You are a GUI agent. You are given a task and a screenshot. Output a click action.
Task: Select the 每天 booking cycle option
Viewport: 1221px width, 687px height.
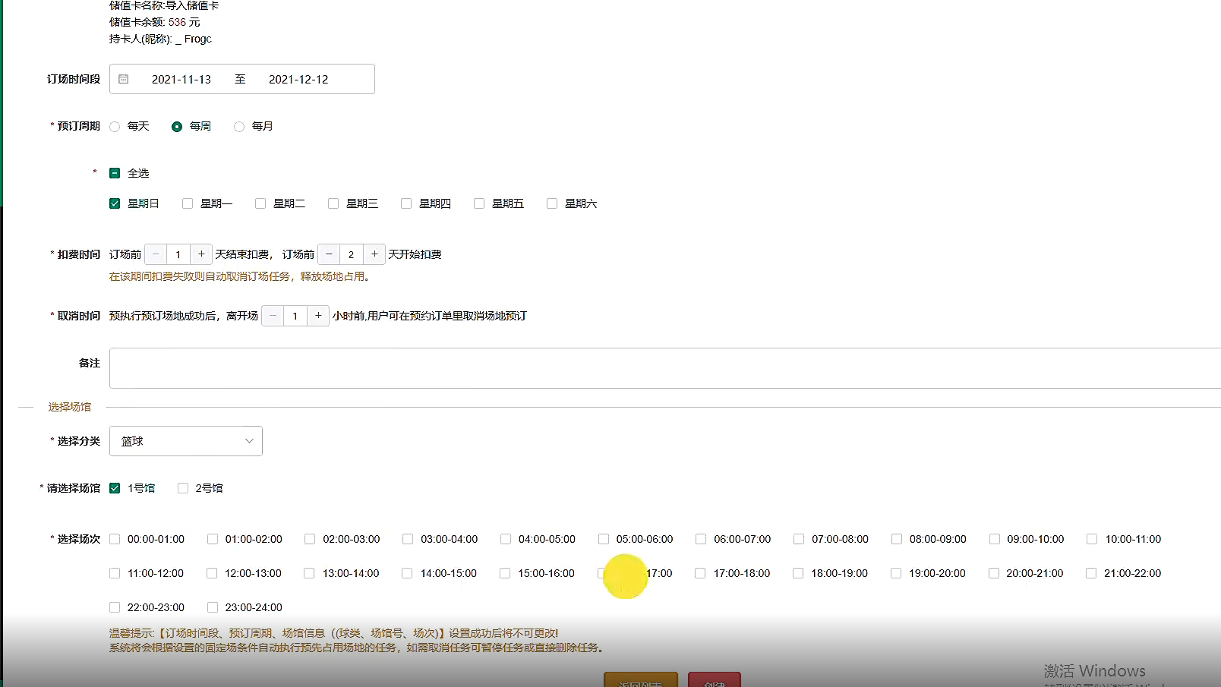(x=115, y=126)
